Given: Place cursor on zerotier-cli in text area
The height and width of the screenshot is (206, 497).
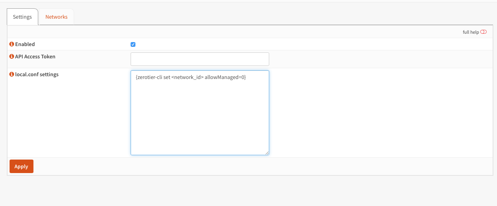Looking at the screenshot, I should (150, 77).
